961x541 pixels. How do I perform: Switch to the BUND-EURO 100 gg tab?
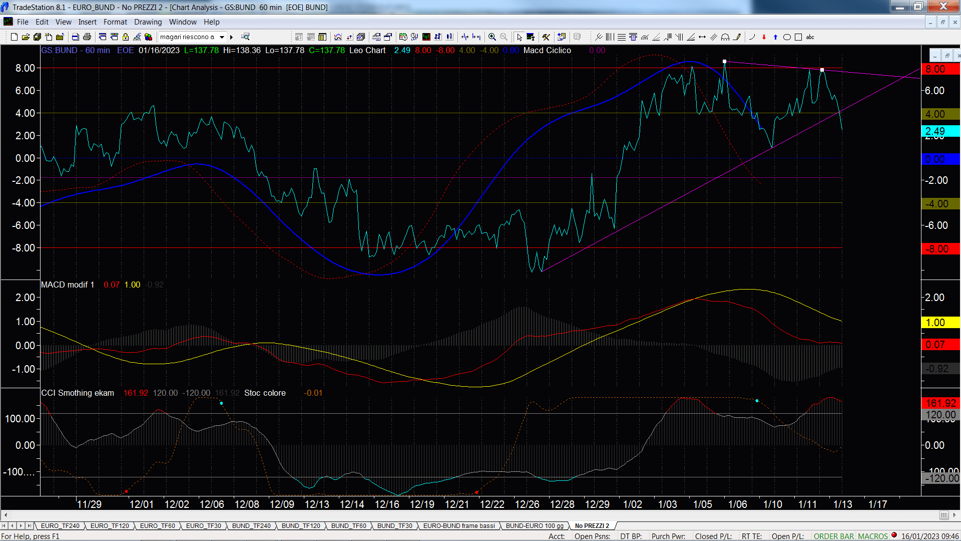pos(535,525)
